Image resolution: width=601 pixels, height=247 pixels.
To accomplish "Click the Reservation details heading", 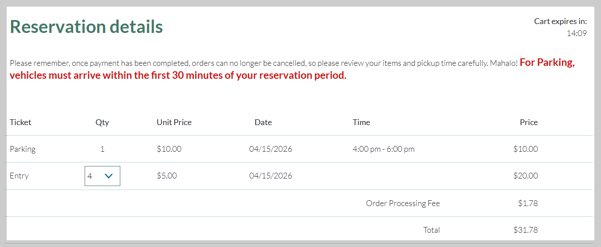I will [x=86, y=27].
